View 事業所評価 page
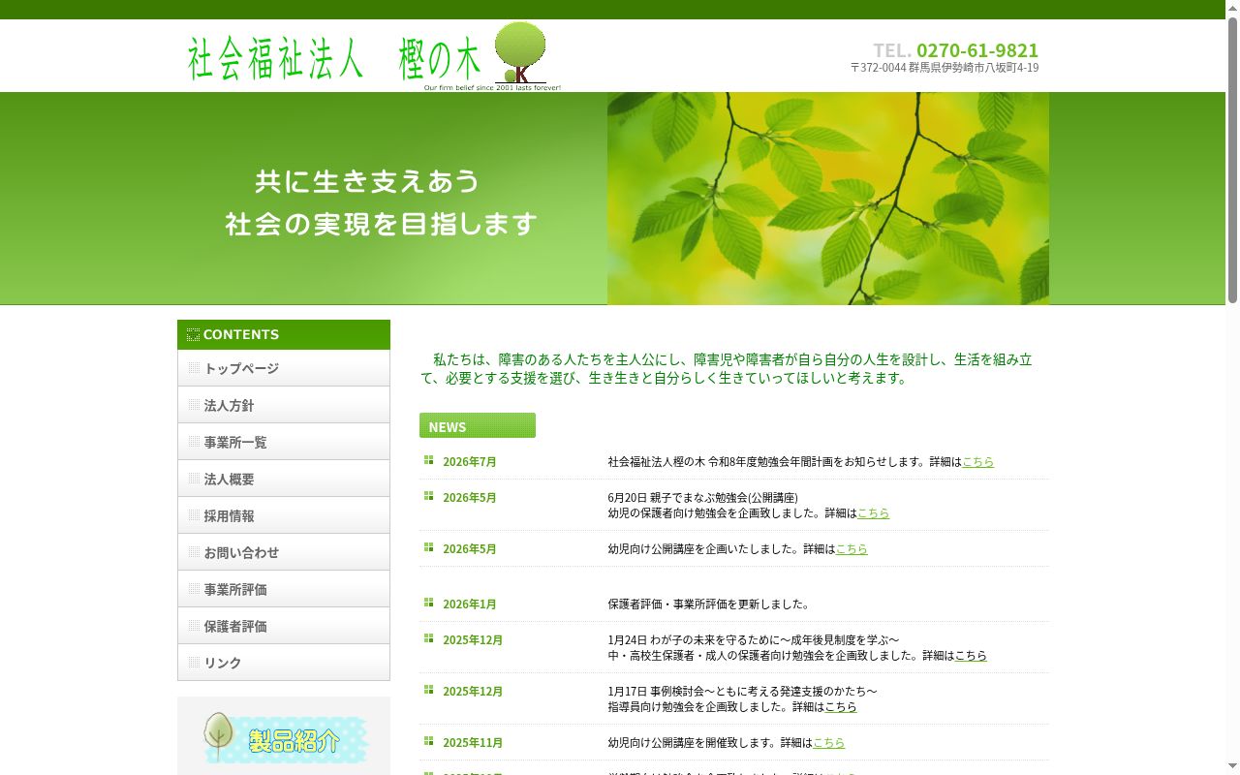1240x775 pixels. (x=284, y=589)
